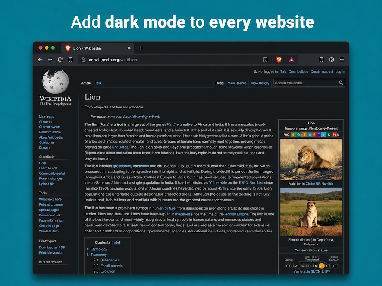Click the PreC temporal range swatch
The height and width of the screenshot is (286, 382).
coord(286,134)
